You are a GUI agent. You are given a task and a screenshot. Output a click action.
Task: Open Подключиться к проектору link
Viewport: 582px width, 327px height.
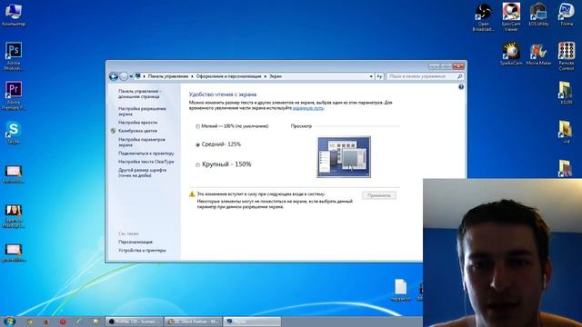[145, 154]
